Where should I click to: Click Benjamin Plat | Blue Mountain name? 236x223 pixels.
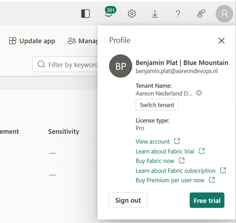coord(182,63)
